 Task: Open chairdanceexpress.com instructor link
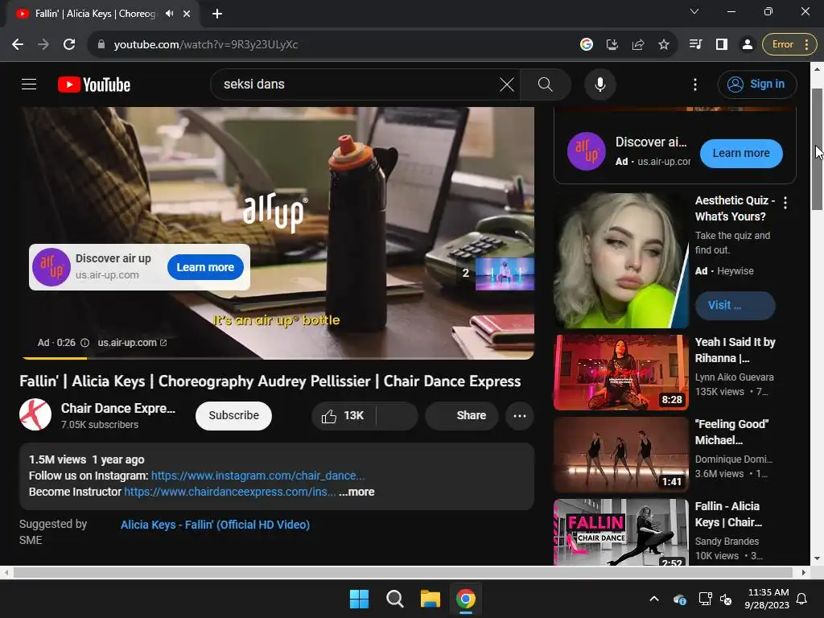pos(229,492)
